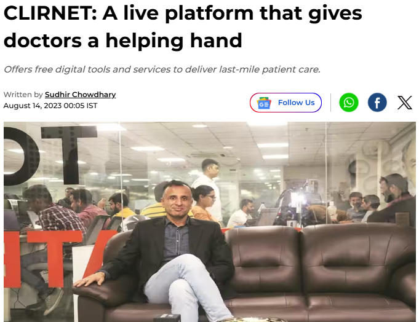The image size is (419, 322).
Task: Share article via WhatsApp icon
Action: [x=348, y=103]
